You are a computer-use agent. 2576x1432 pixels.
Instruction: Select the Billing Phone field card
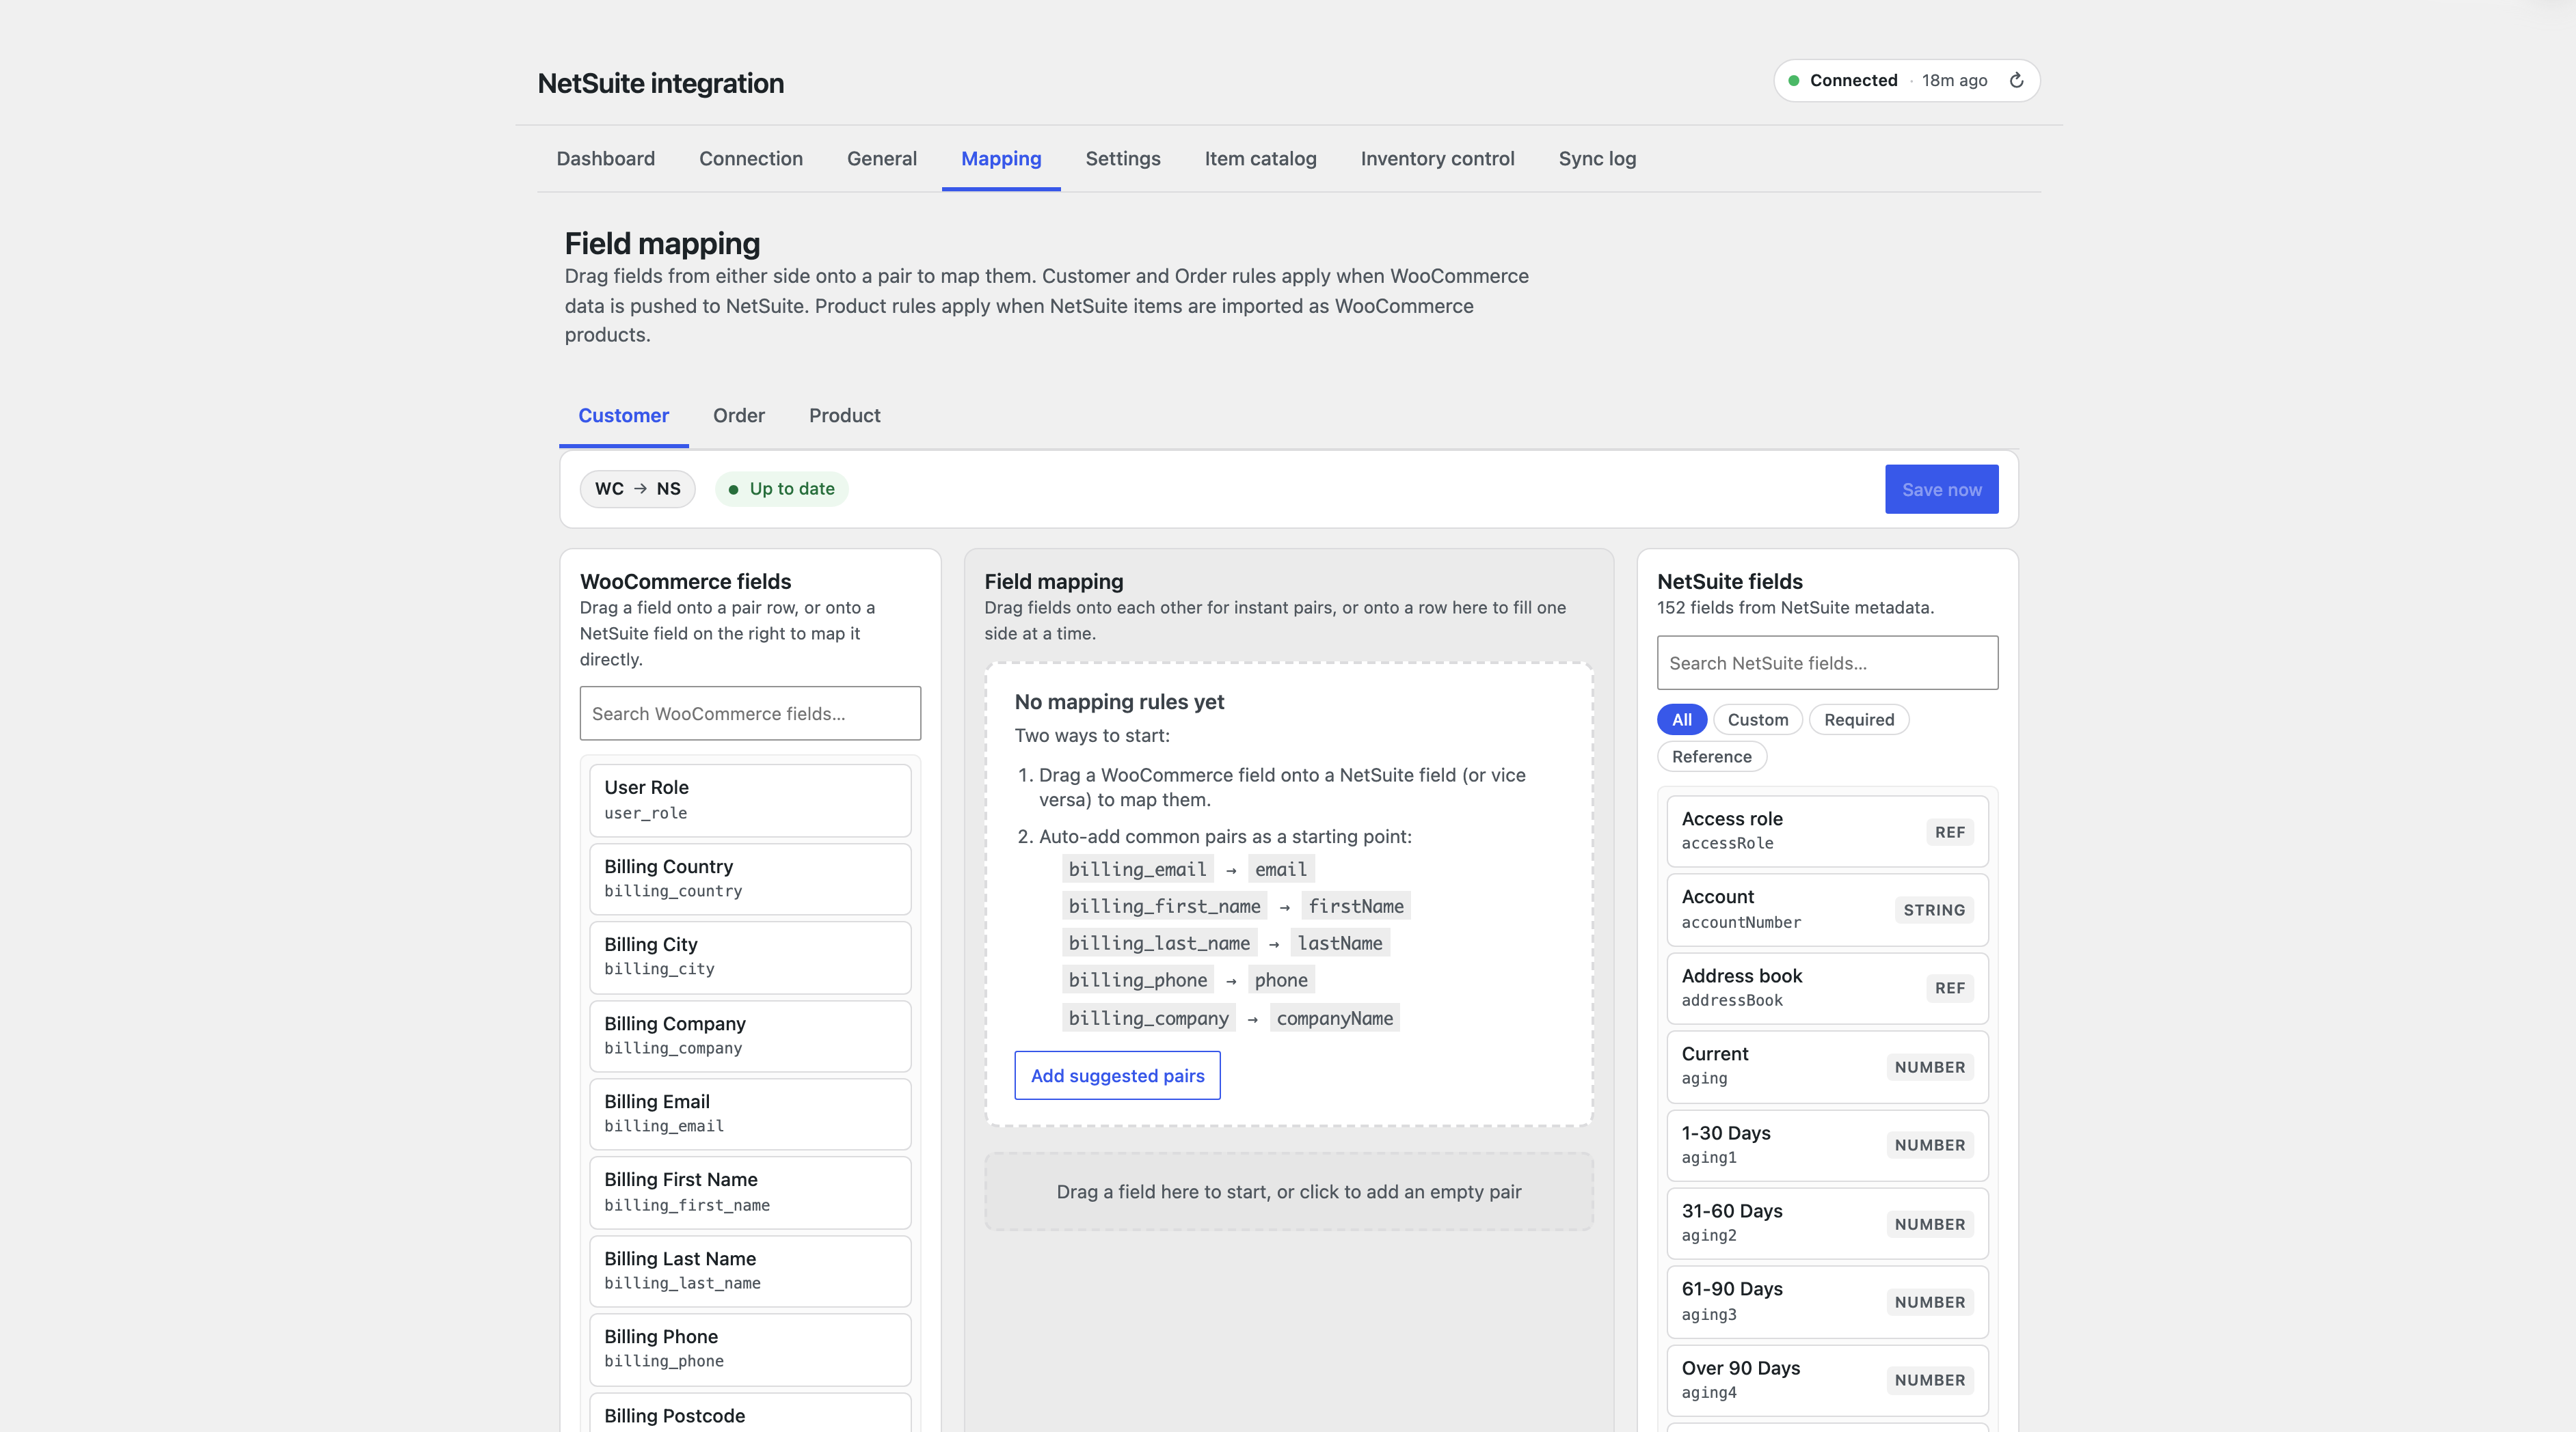pos(750,1349)
